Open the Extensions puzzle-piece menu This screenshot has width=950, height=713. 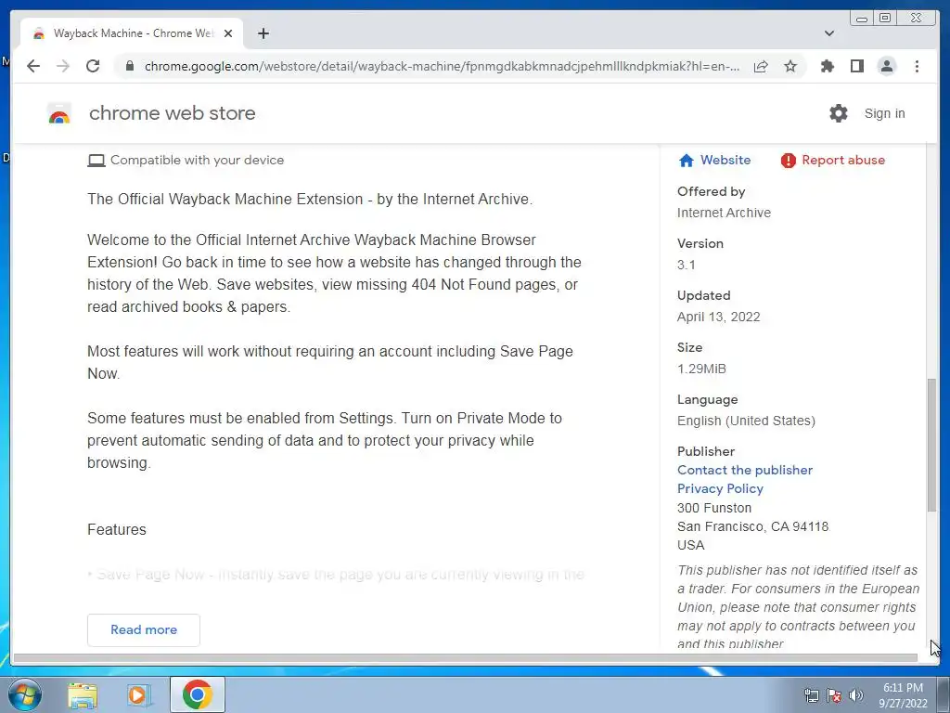click(827, 66)
